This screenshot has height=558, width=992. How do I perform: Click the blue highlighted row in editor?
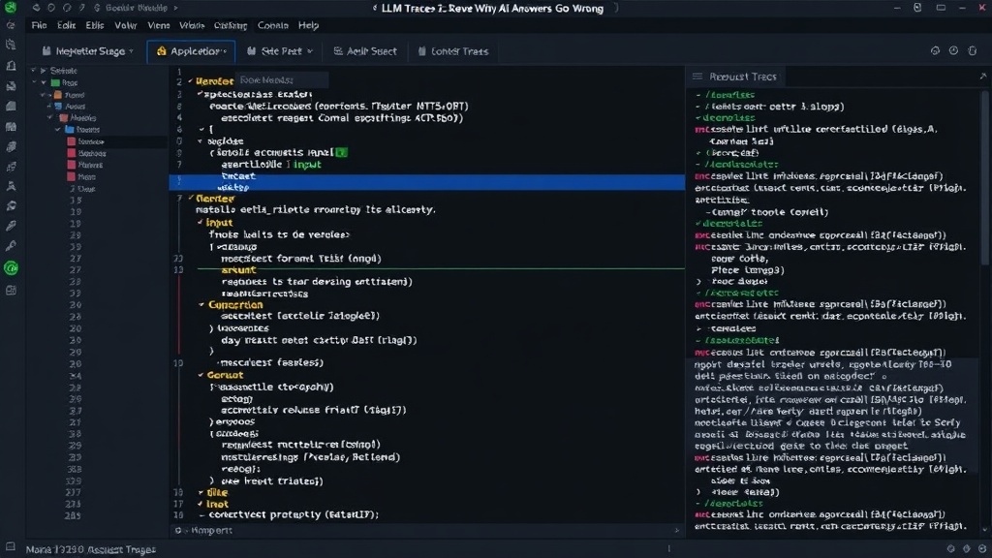[427, 182]
